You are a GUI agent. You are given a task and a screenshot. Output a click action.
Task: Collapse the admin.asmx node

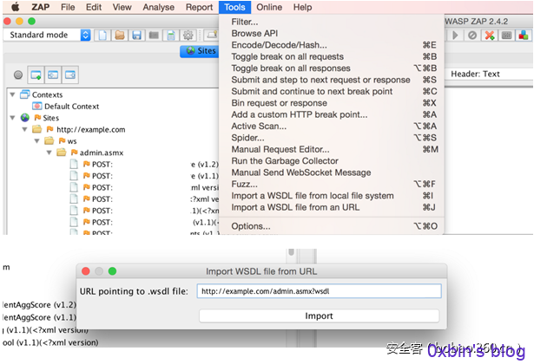point(49,153)
